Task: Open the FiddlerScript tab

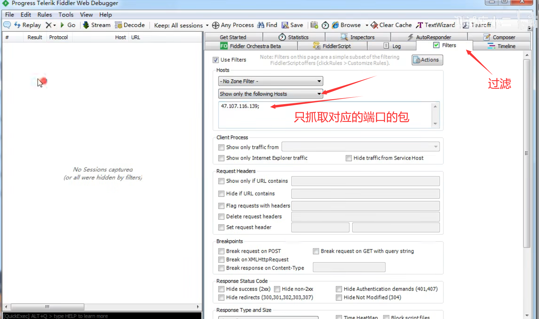Action: click(x=332, y=46)
